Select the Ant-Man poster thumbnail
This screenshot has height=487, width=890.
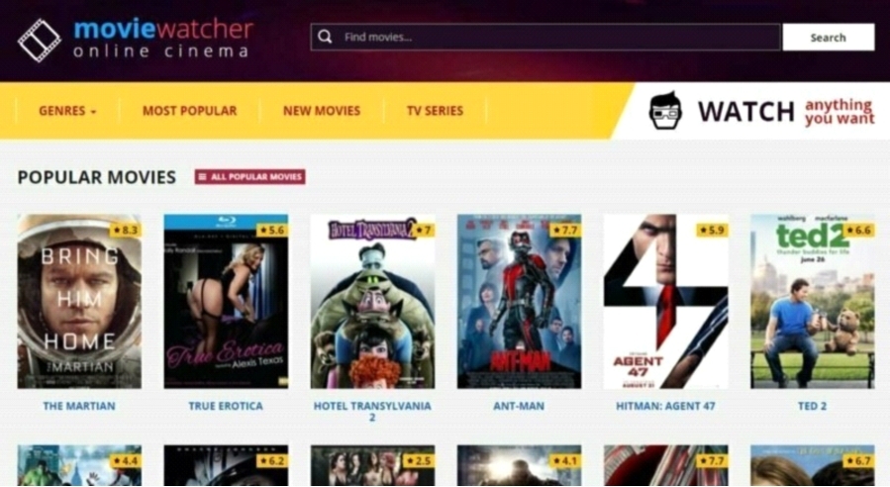519,301
